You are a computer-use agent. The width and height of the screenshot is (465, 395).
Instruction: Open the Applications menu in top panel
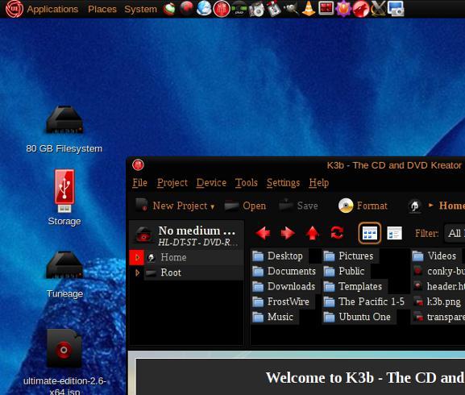pyautogui.click(x=52, y=9)
